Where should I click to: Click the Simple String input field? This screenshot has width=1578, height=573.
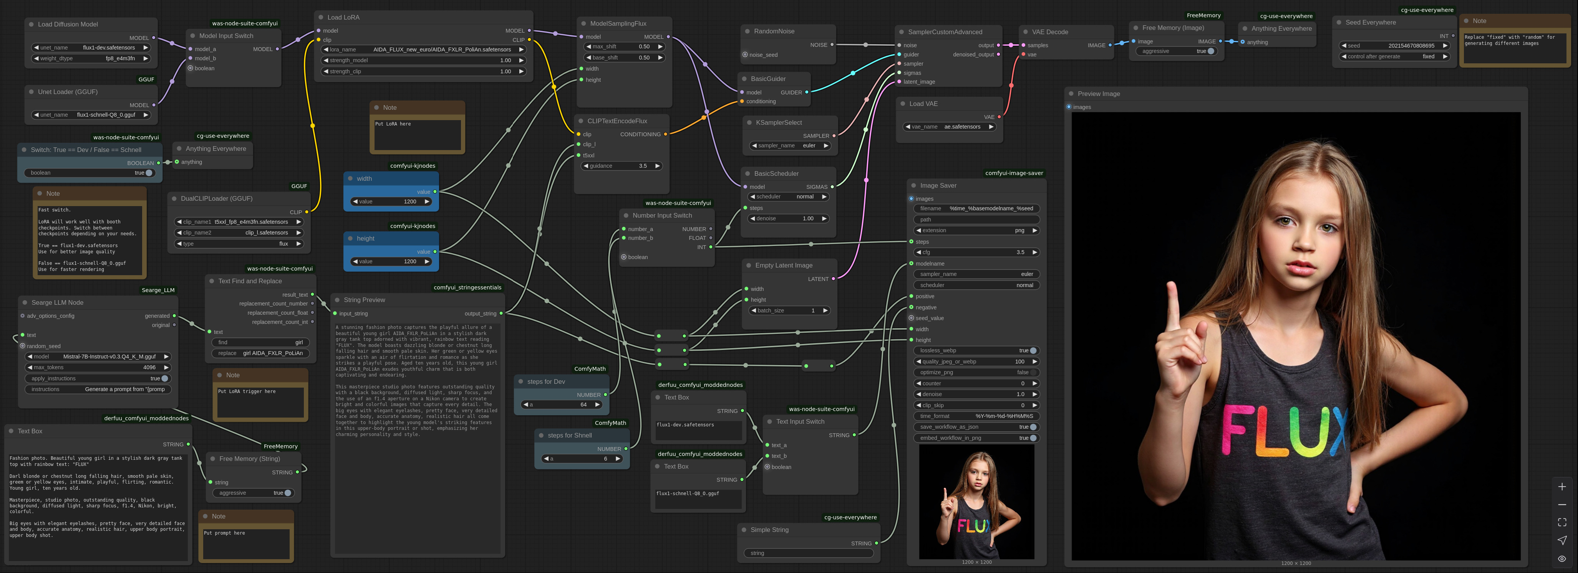tap(809, 553)
